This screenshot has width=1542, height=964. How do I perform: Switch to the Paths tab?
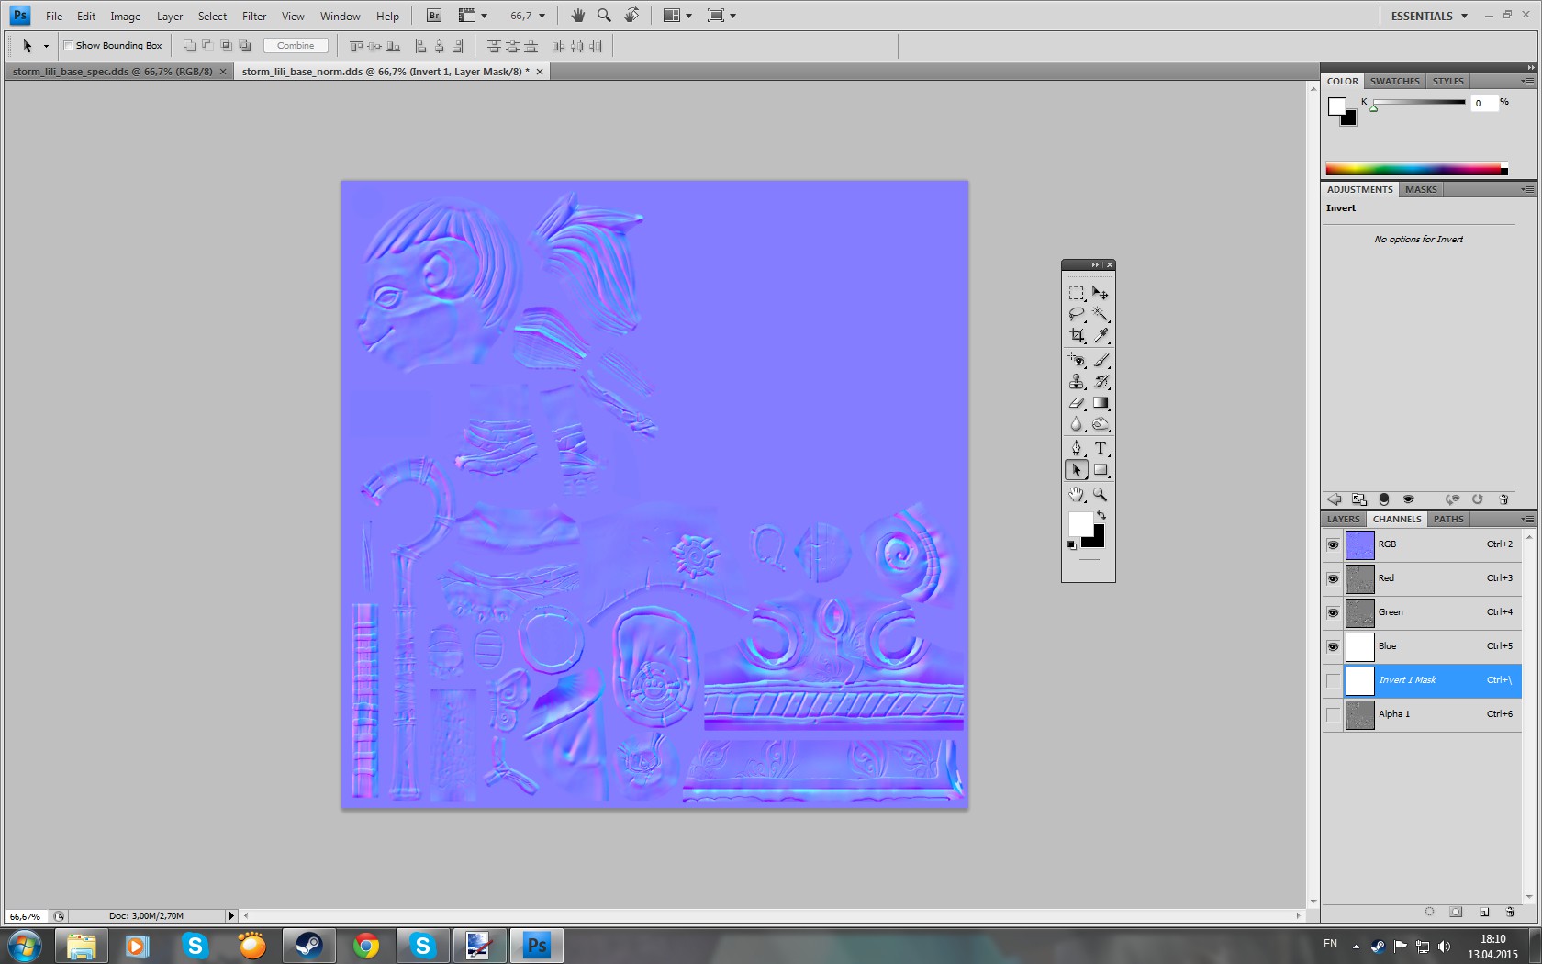[1448, 520]
